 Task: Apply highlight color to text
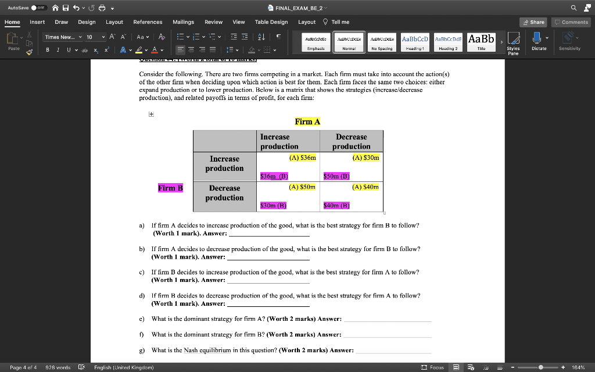click(139, 50)
